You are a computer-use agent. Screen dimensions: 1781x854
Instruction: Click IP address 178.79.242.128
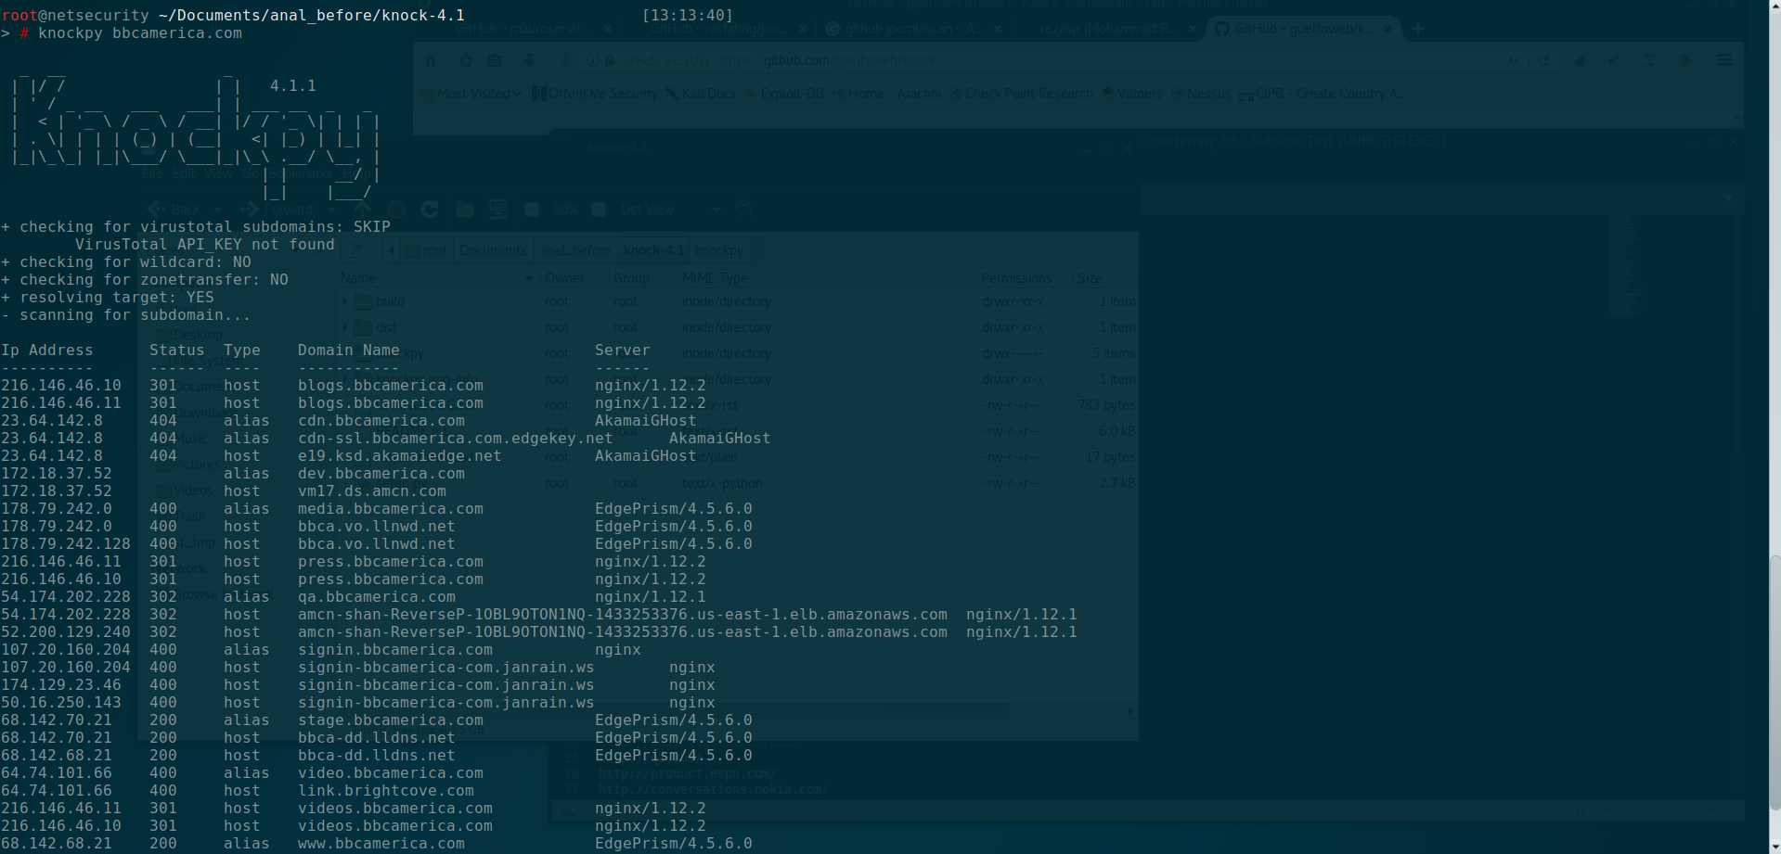tap(66, 544)
